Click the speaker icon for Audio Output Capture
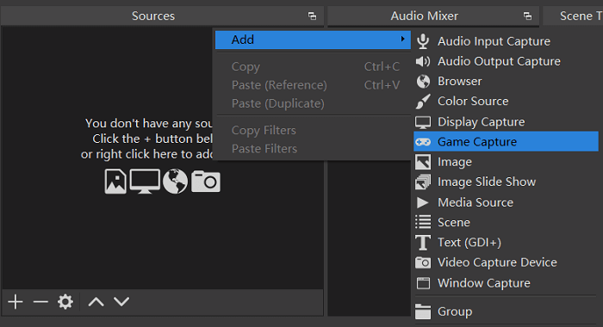 pos(423,61)
